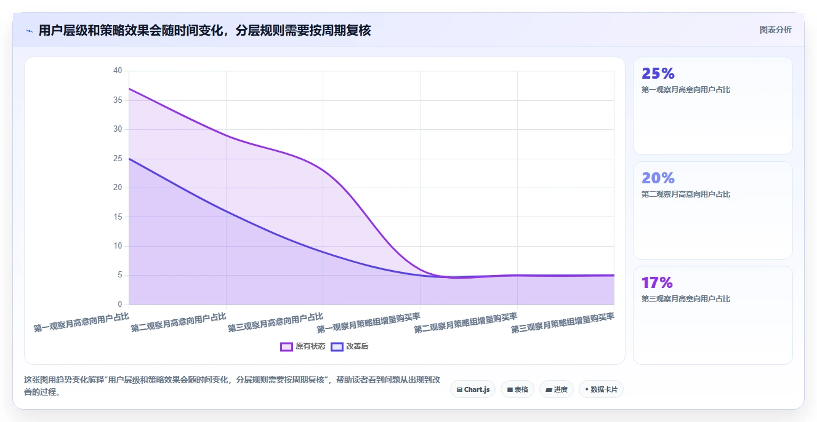Click the blue 改善后 legend swatch

pos(337,346)
